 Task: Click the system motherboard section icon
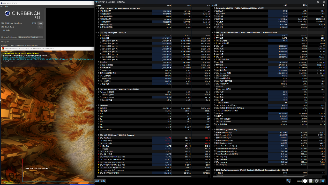point(99,8)
